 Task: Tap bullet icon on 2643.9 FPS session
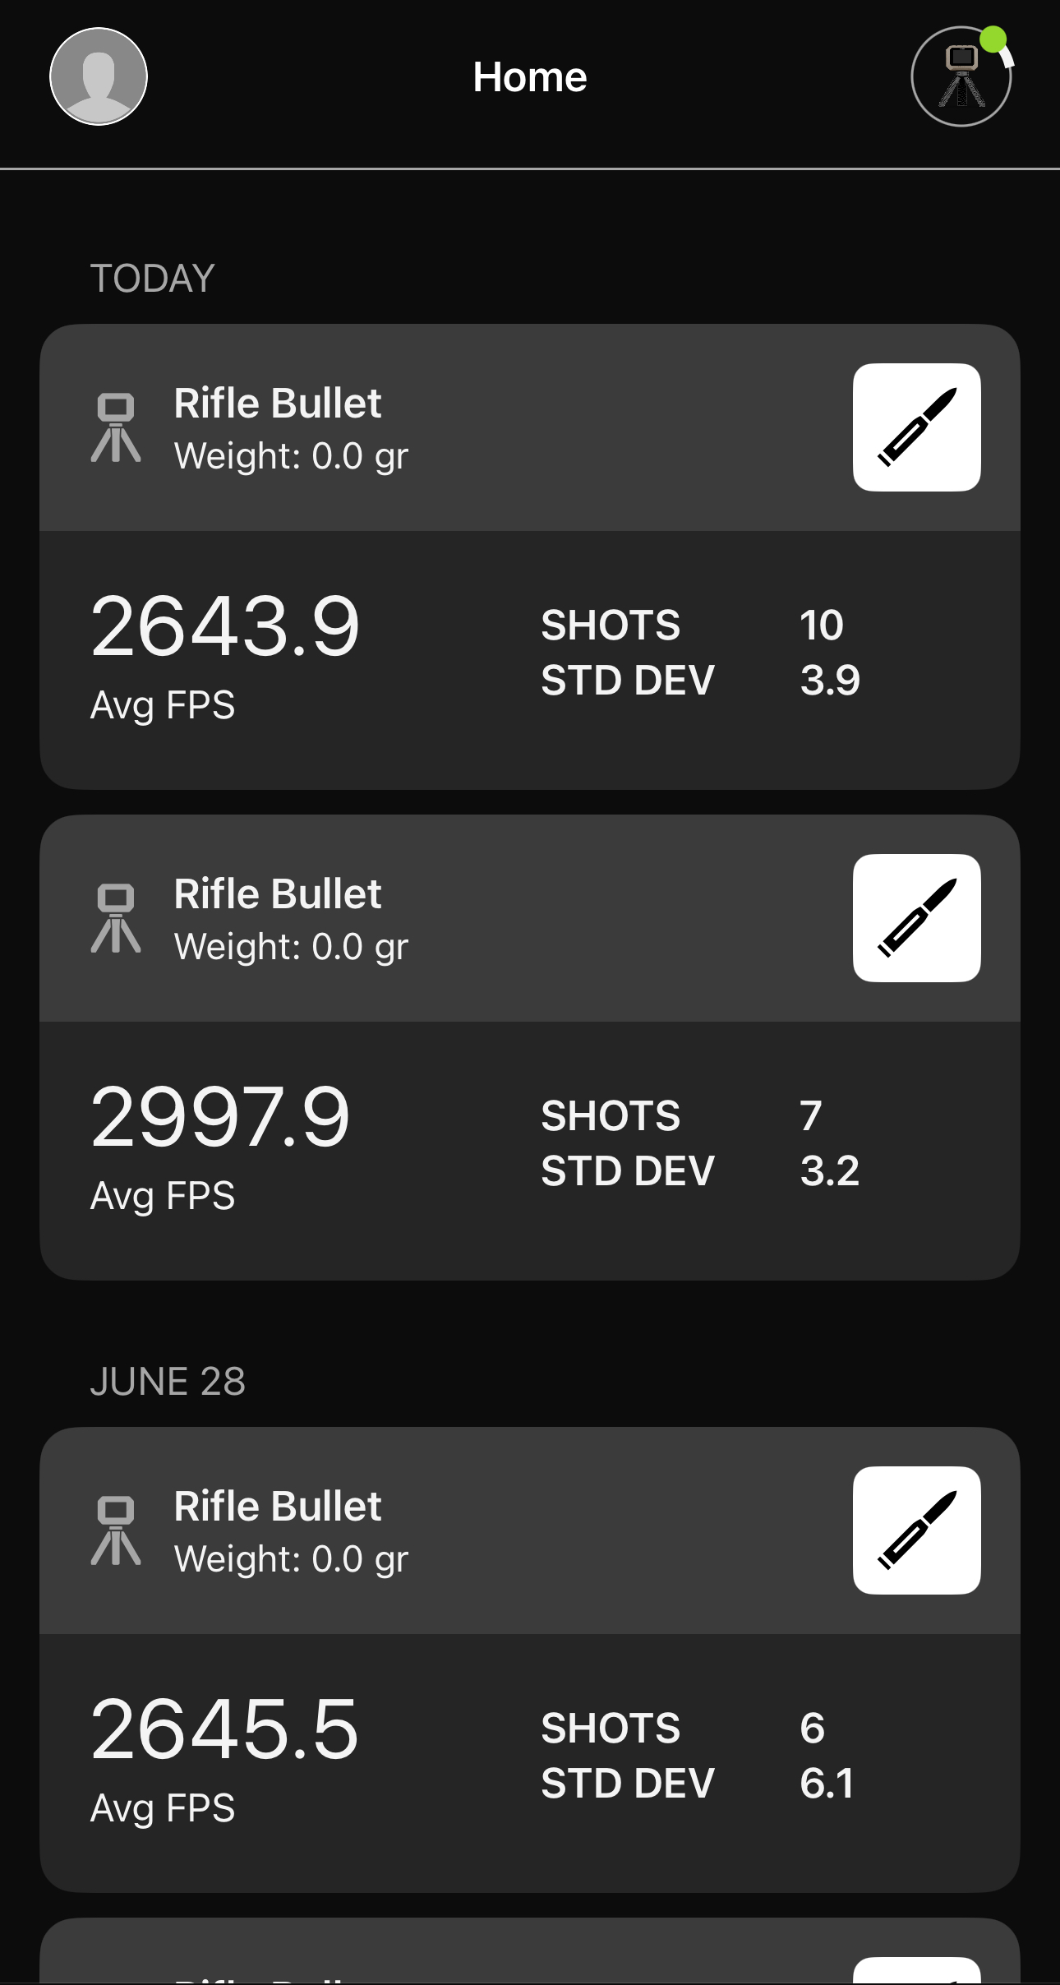(916, 427)
